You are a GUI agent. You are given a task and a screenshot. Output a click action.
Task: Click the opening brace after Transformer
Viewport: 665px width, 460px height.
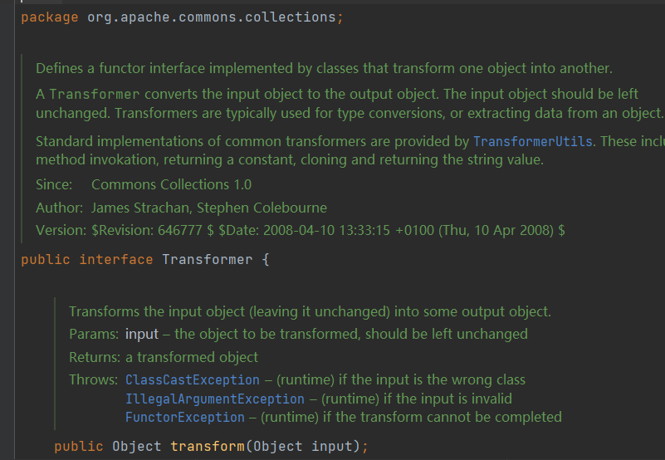tap(265, 259)
